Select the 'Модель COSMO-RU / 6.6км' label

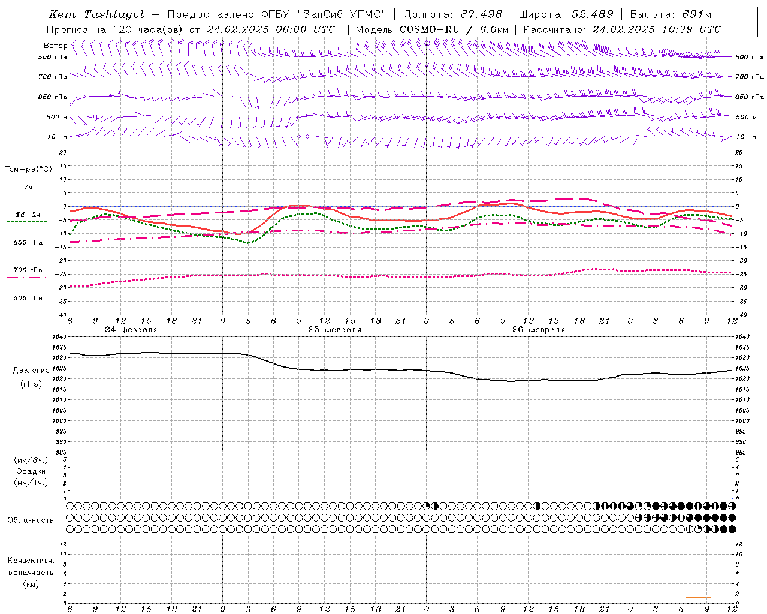432,29
